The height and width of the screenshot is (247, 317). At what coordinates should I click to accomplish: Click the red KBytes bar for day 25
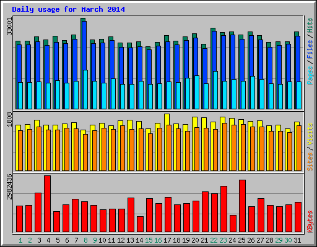click(242, 206)
